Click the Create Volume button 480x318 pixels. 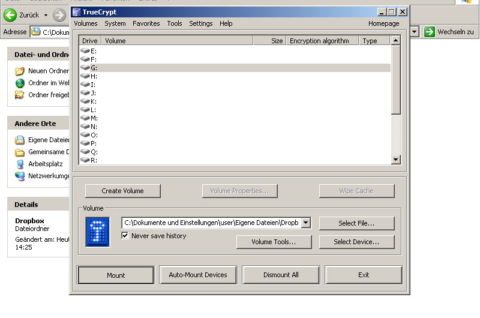(123, 191)
